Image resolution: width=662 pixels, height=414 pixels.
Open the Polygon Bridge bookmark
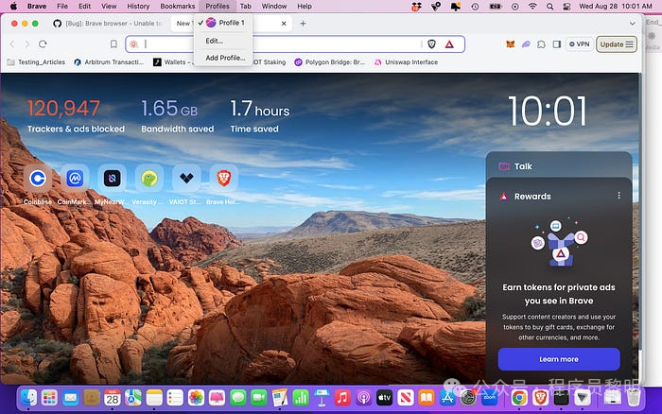[x=330, y=62]
